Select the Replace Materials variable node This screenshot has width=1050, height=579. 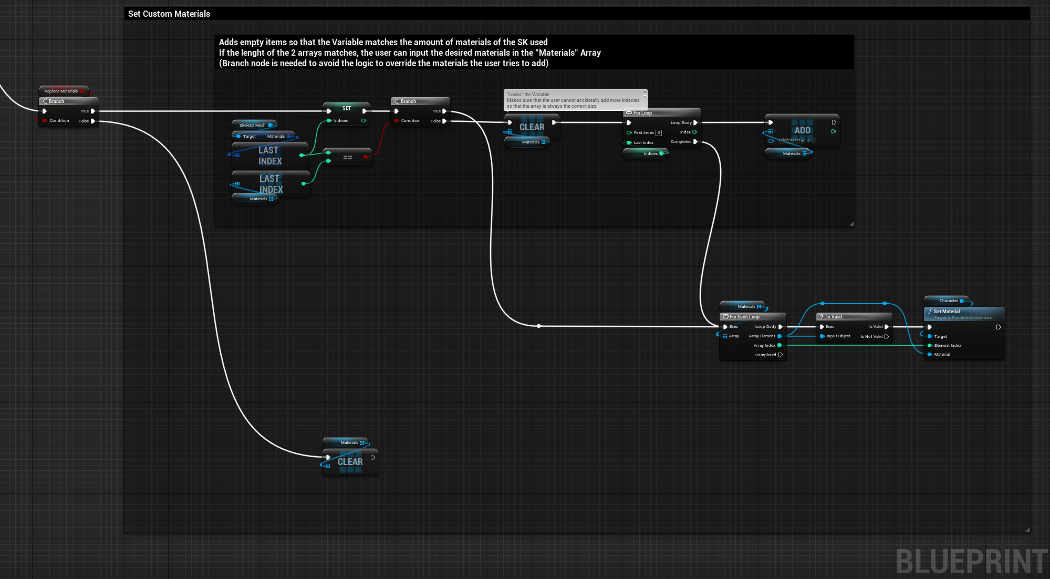pyautogui.click(x=64, y=91)
